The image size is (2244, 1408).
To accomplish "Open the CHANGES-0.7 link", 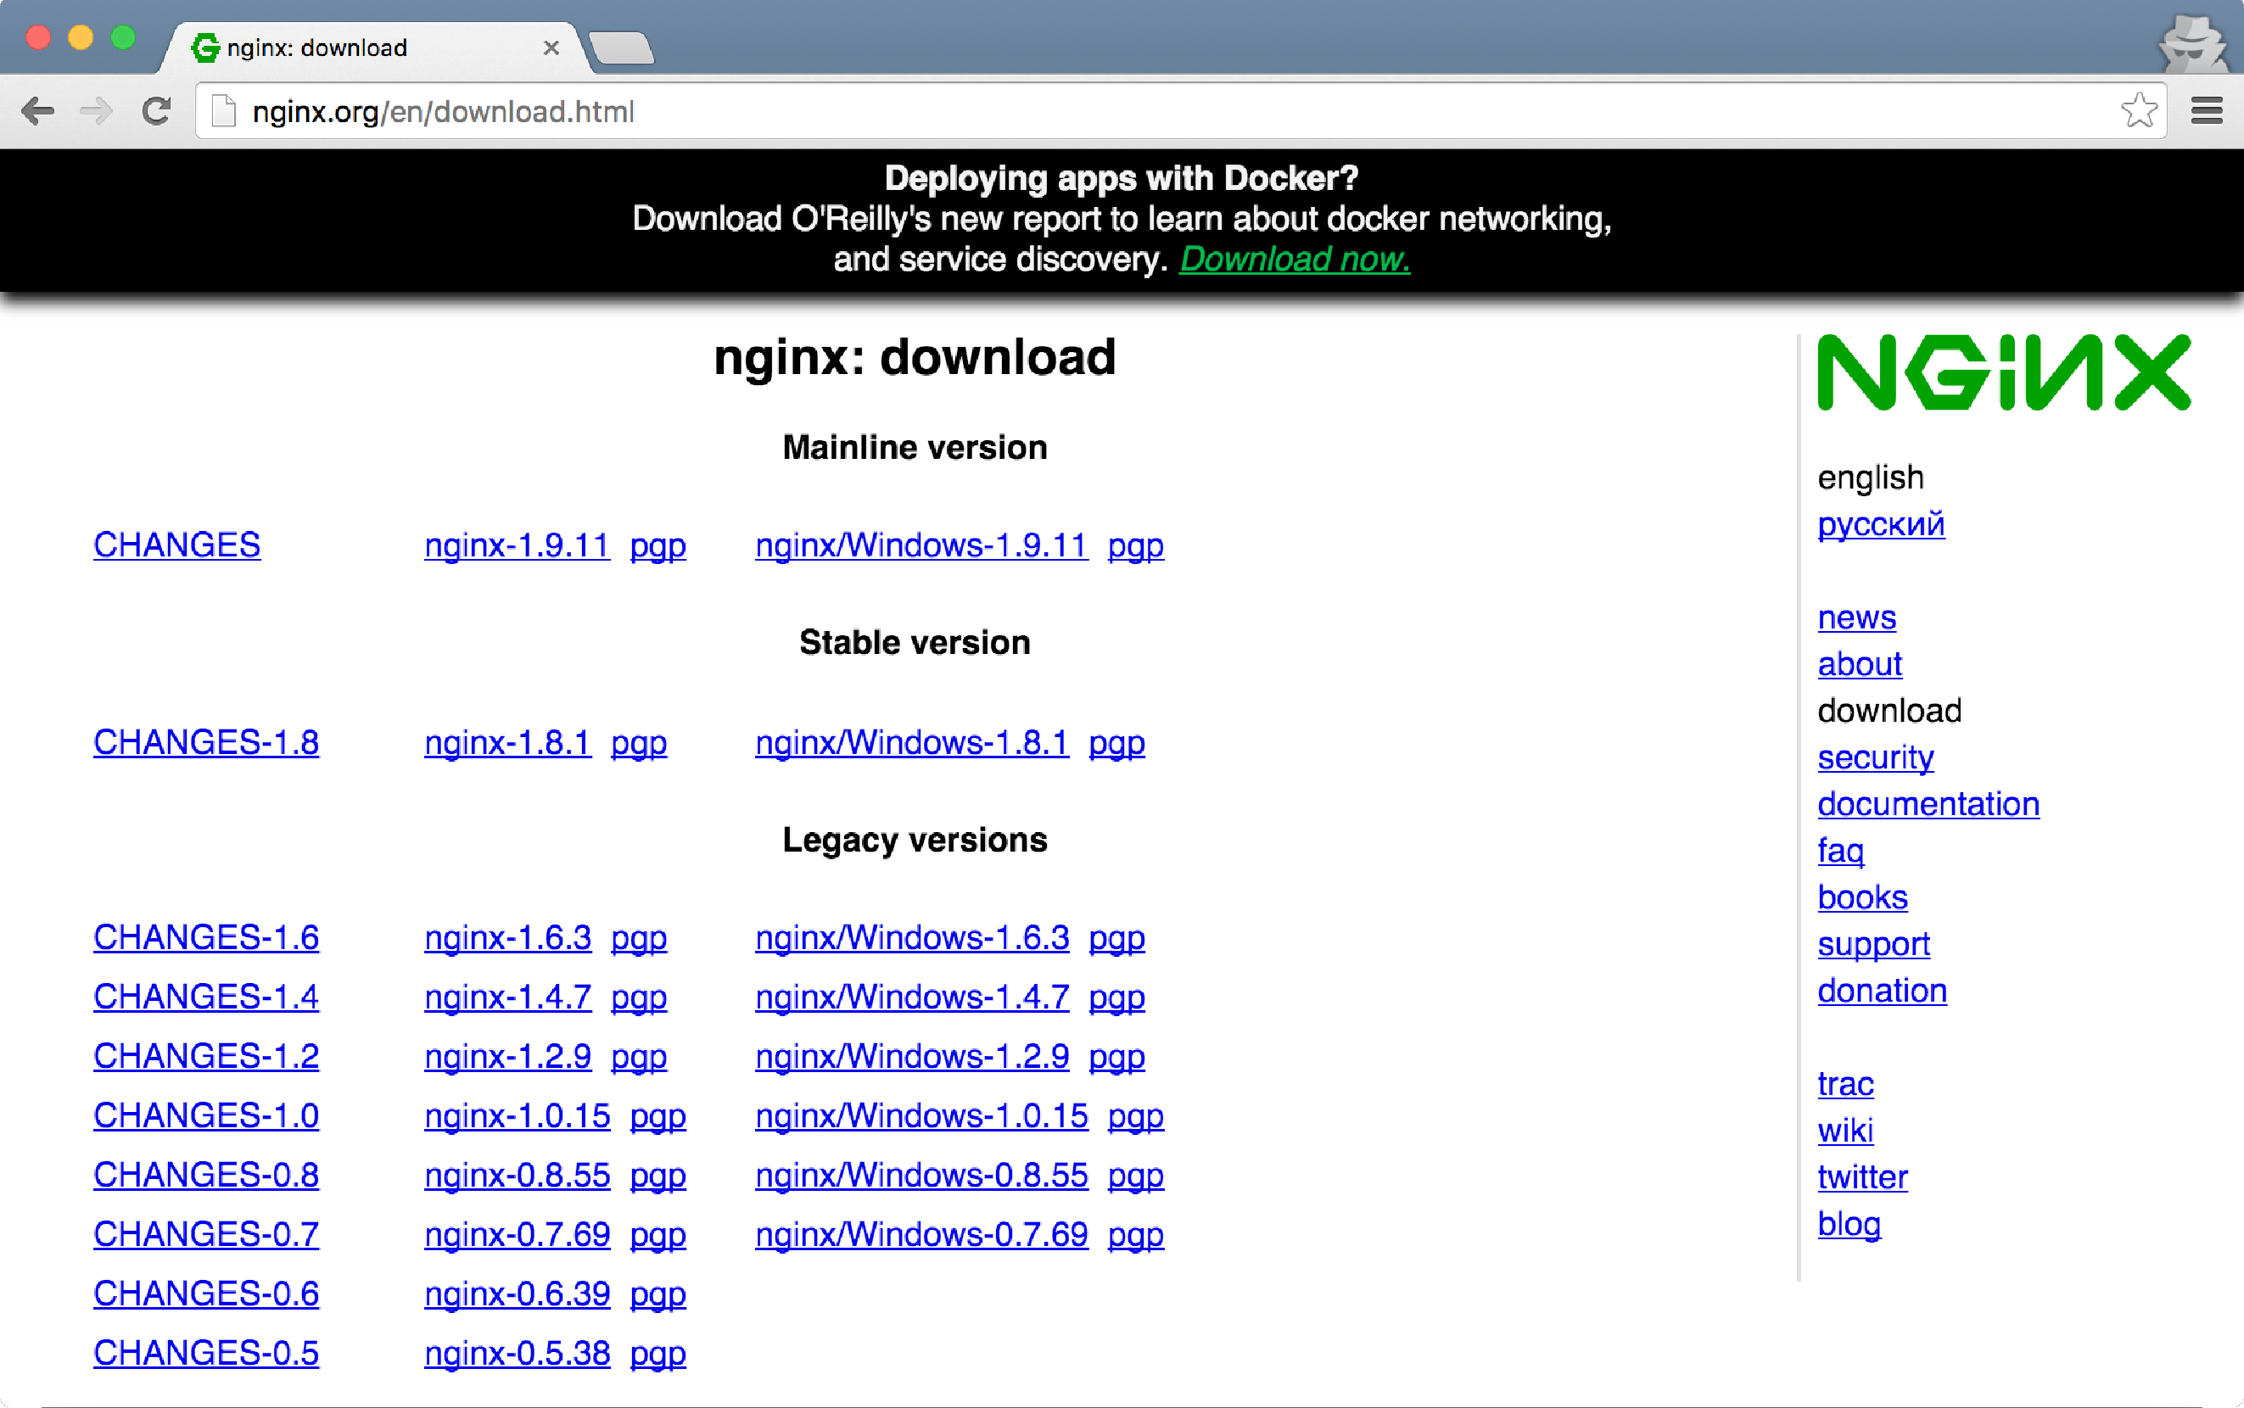I will [206, 1234].
